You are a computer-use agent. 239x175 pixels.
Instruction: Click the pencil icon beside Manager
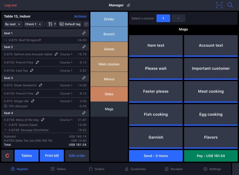128,5
